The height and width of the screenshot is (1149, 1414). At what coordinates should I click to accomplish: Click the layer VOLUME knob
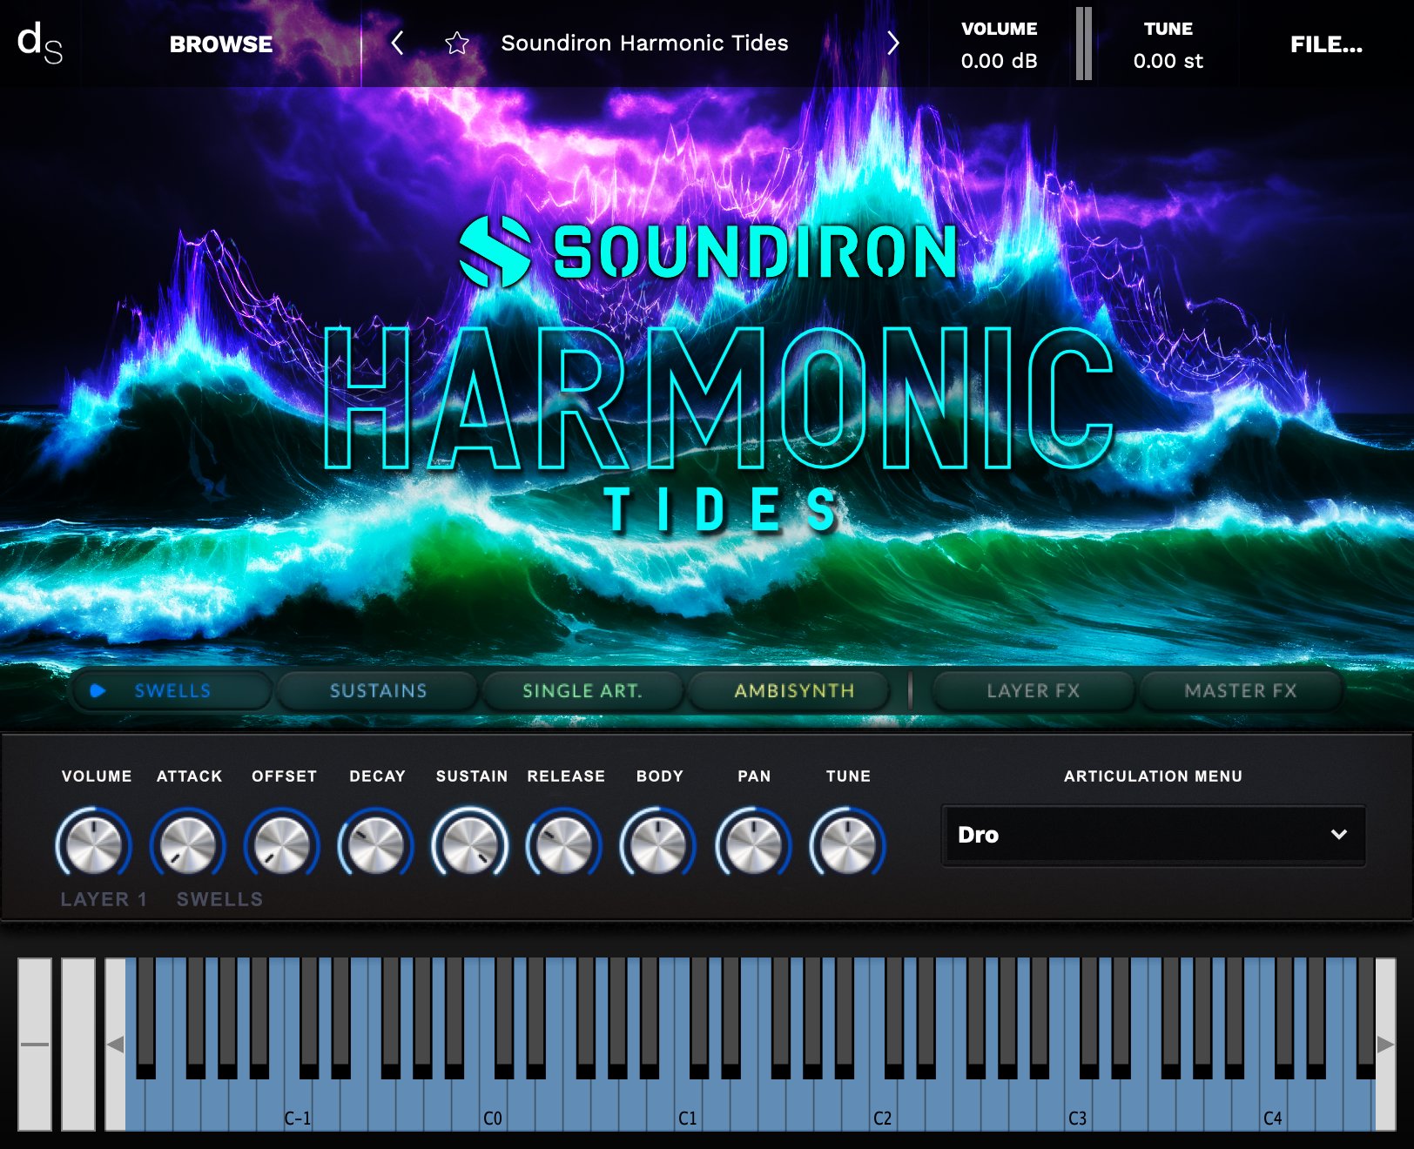point(93,843)
